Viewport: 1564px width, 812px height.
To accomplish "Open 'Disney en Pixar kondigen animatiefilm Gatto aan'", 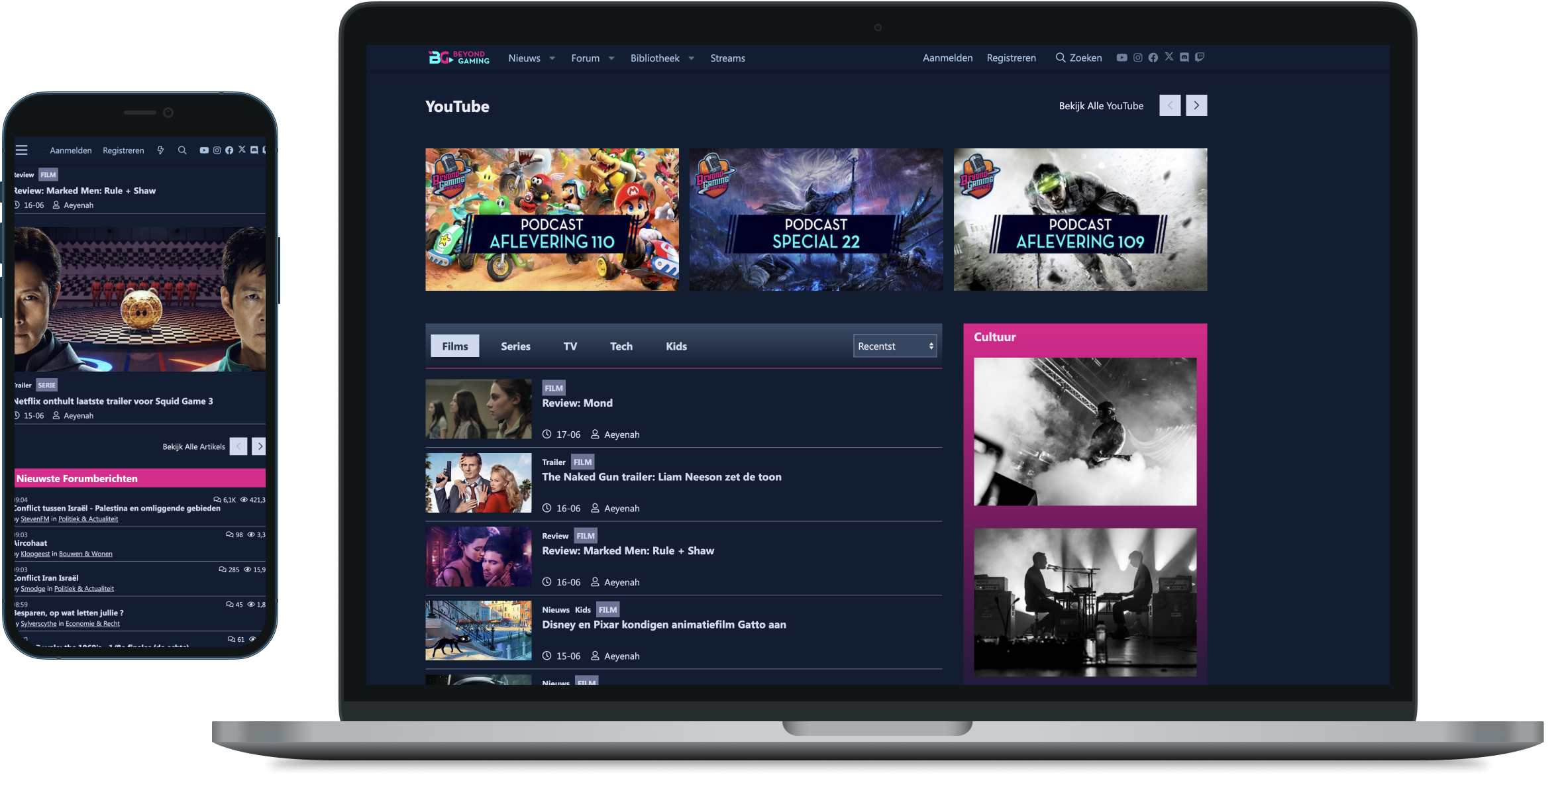I will [664, 625].
